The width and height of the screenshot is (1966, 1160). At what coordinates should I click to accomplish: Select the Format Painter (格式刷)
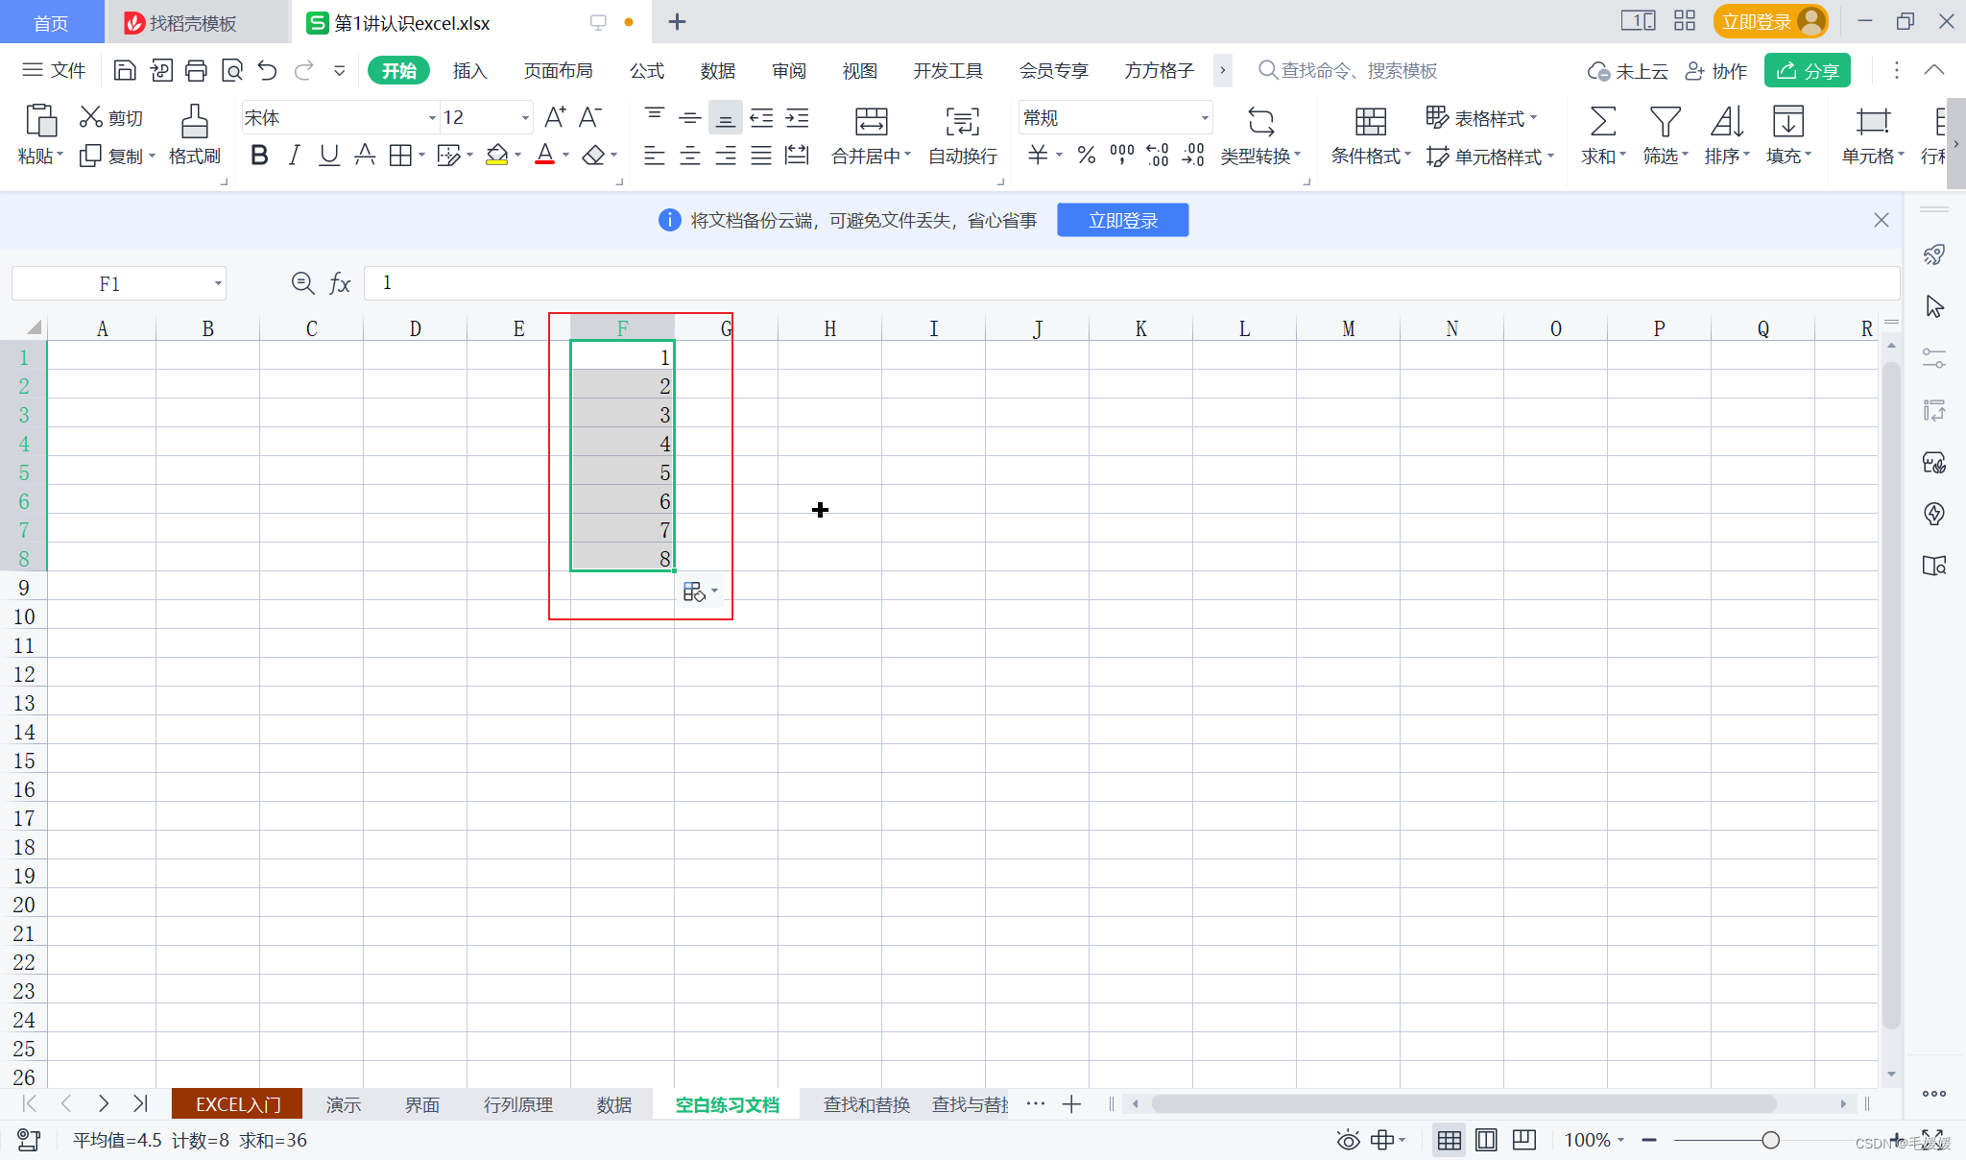pos(194,134)
